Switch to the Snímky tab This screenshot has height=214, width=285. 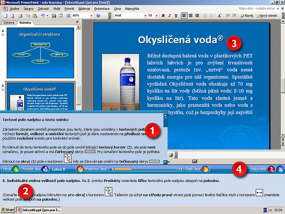point(25,23)
